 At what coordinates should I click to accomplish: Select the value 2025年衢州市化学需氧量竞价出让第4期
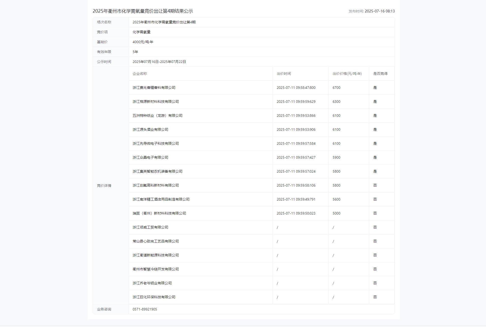[x=164, y=22]
